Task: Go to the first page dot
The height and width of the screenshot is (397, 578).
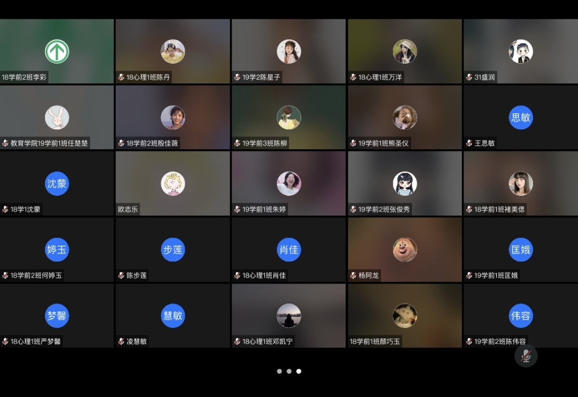Action: click(x=279, y=371)
